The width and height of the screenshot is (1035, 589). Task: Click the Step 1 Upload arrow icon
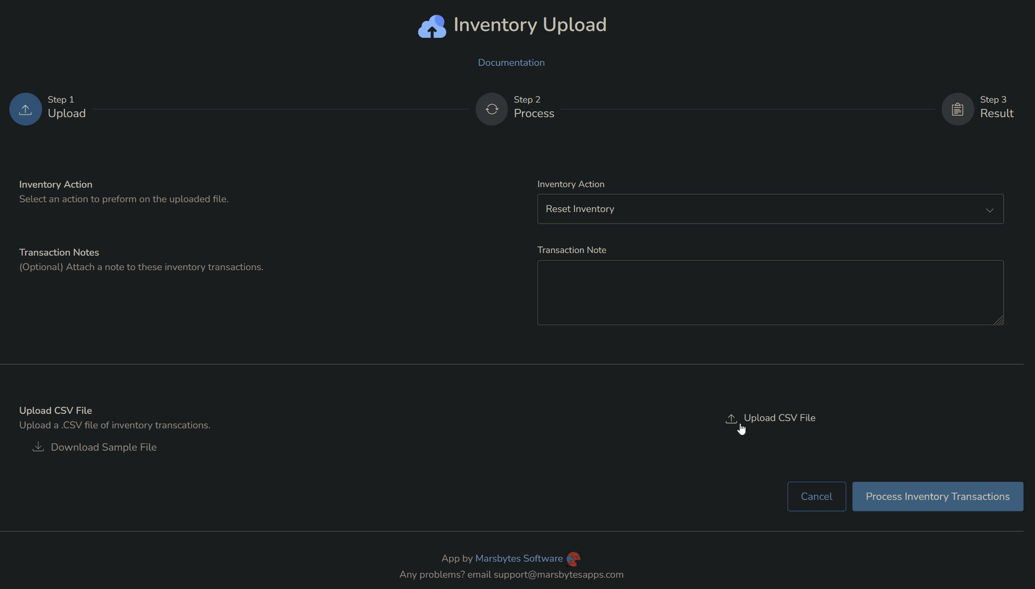25,108
